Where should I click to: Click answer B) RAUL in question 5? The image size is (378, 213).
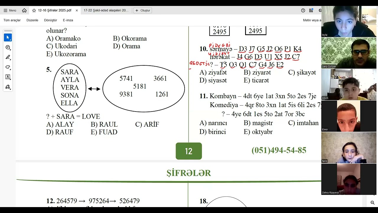click(x=104, y=125)
